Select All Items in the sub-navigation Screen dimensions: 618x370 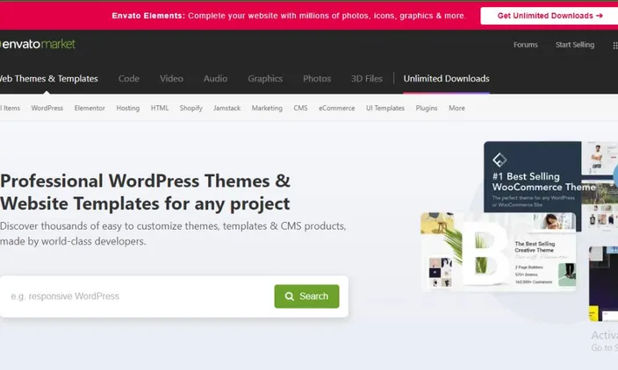(x=10, y=108)
